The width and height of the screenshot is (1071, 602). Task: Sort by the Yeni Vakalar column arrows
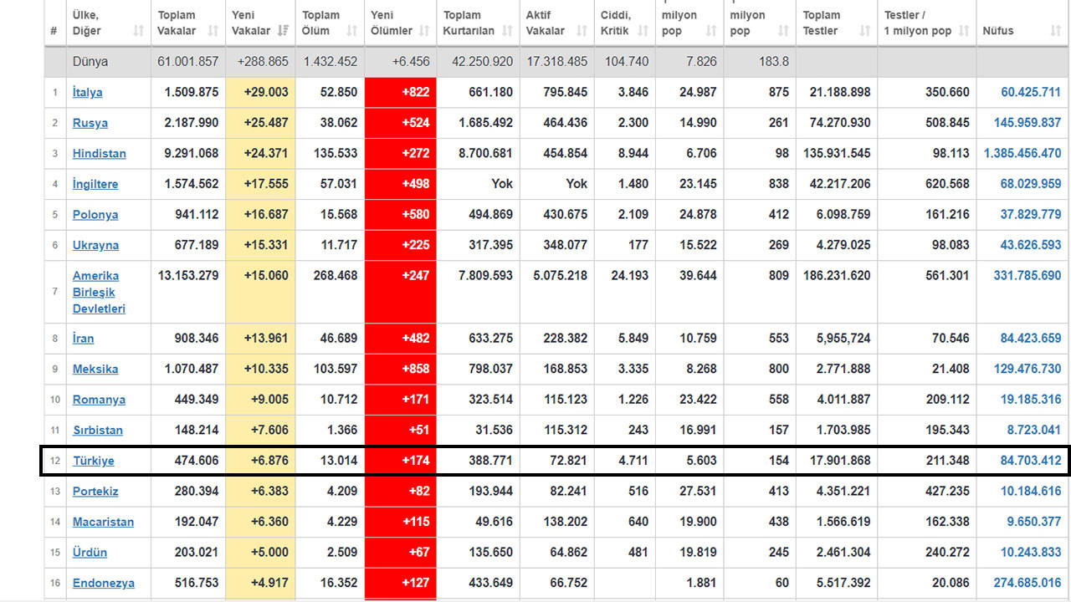pyautogui.click(x=283, y=31)
